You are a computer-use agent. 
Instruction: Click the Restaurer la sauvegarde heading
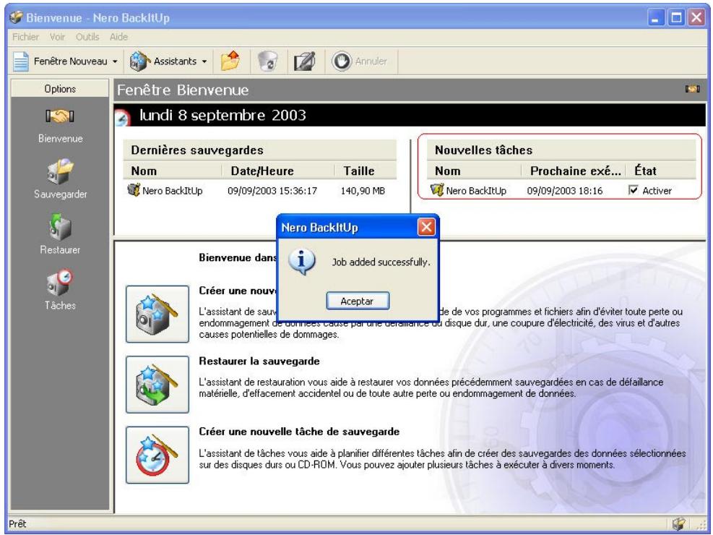click(x=259, y=361)
